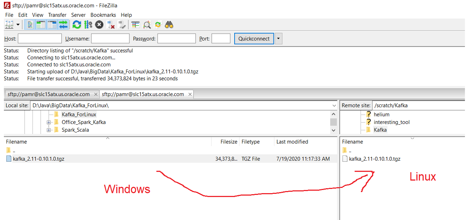
Task: Sort local files by Filetype column
Action: coord(256,142)
